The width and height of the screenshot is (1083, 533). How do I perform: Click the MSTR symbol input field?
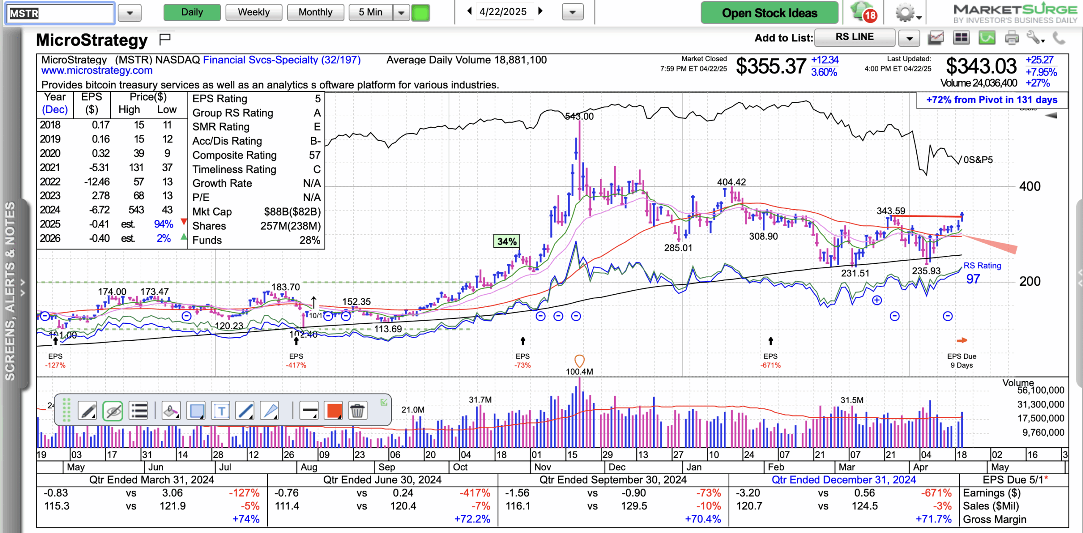tap(60, 13)
